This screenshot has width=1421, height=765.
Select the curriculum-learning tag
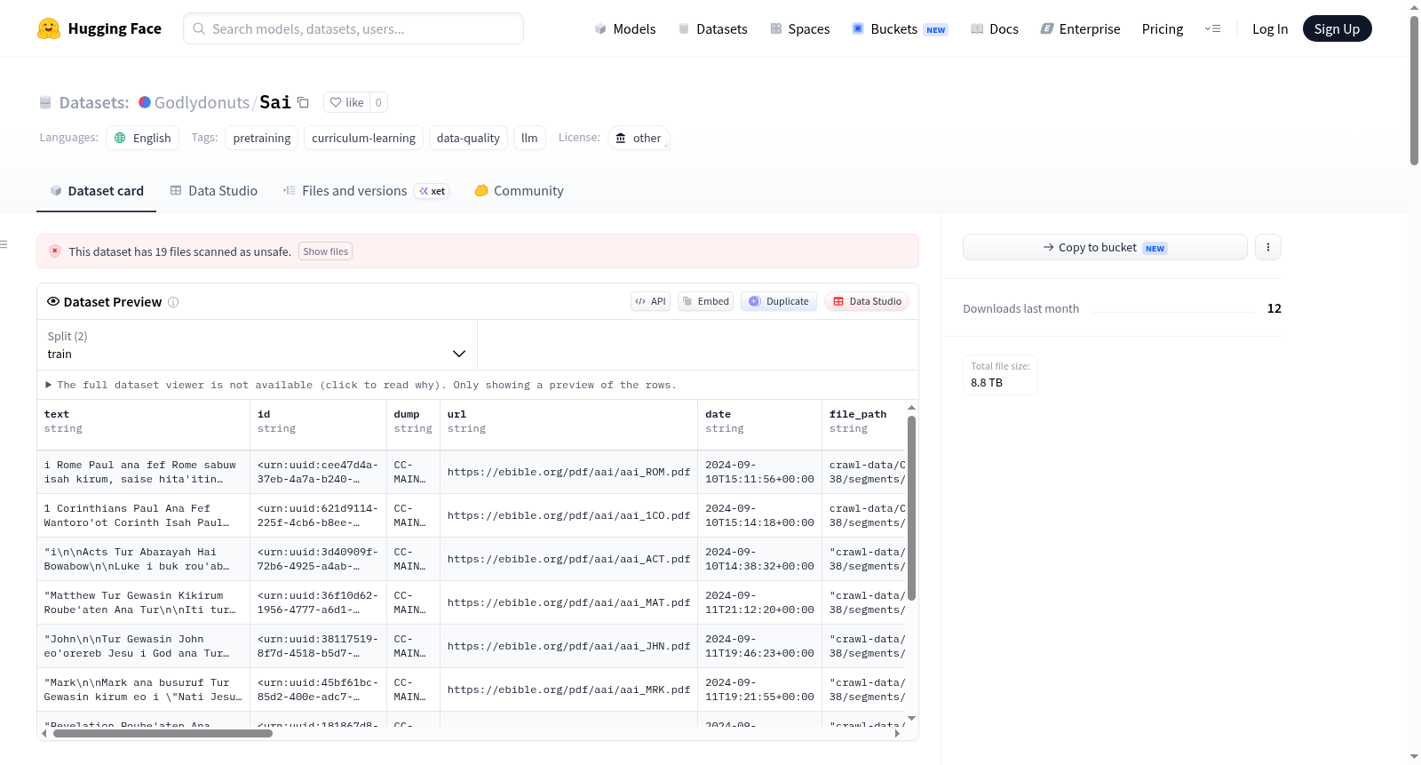pos(363,138)
